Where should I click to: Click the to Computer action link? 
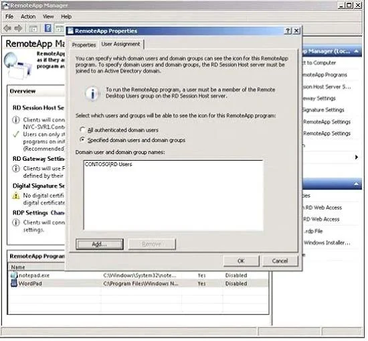pos(319,63)
